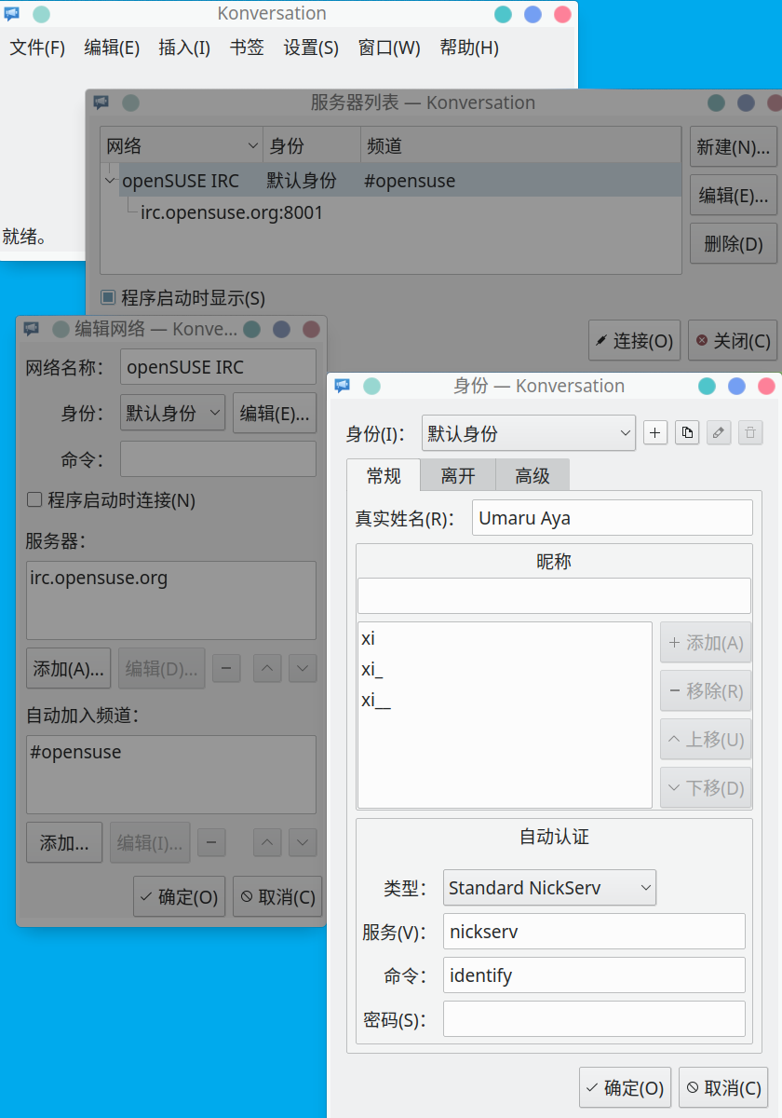Click 移除(R) nickname button

[x=706, y=691]
